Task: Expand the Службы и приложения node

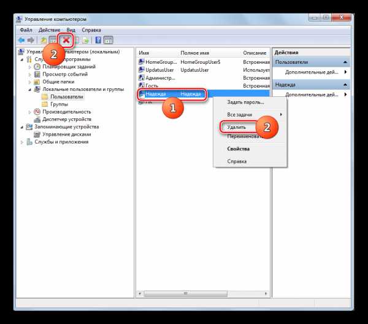Action: click(22, 142)
